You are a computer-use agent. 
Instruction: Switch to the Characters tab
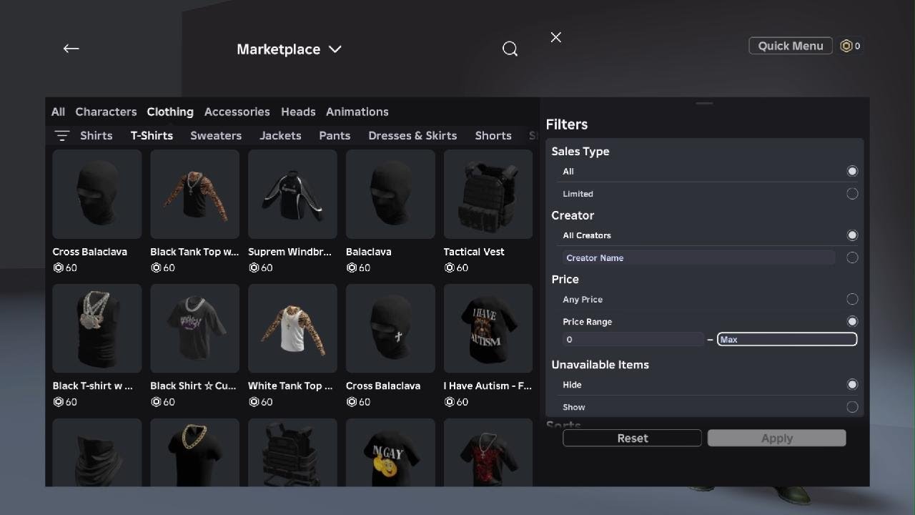pos(106,112)
